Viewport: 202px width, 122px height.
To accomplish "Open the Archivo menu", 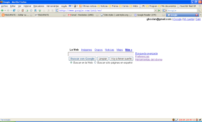I will [x=4, y=6].
